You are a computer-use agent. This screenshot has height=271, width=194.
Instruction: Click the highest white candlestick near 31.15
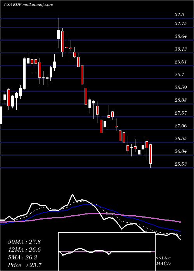click(59, 34)
